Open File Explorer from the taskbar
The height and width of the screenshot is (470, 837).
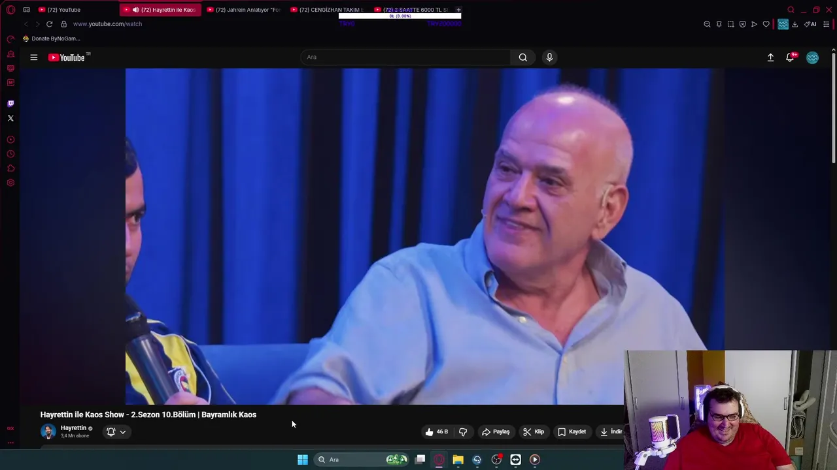pos(458,460)
